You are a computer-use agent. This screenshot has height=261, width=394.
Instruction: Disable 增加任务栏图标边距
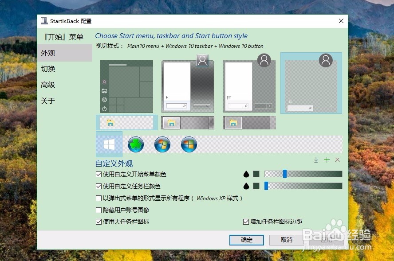point(246,222)
